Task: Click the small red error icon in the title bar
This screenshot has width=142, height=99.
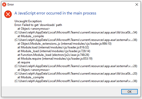Action: [x=4, y=4]
